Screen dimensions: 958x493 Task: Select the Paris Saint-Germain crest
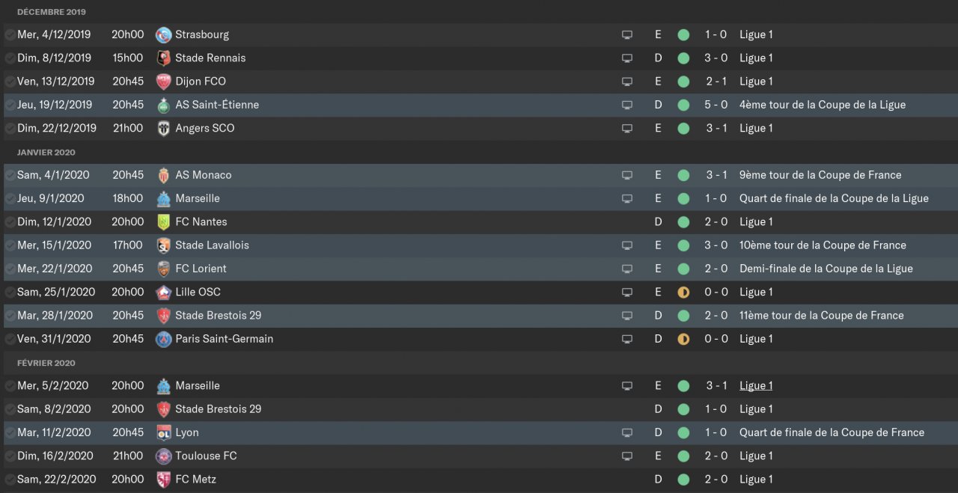(x=163, y=339)
